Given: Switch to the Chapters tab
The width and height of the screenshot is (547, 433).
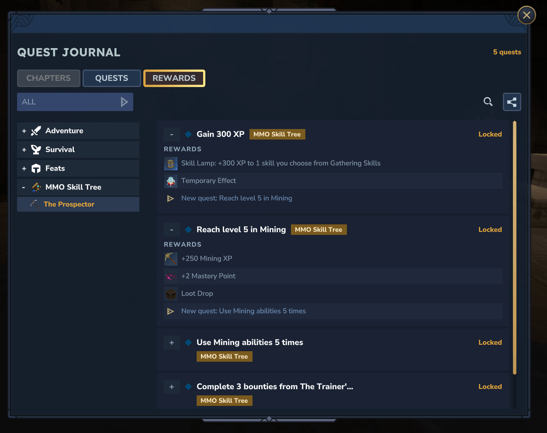Looking at the screenshot, I should 48,78.
